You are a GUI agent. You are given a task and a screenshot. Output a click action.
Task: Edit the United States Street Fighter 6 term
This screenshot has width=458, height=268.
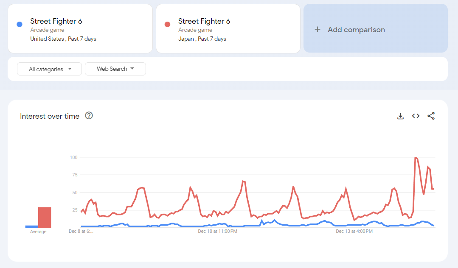80,28
